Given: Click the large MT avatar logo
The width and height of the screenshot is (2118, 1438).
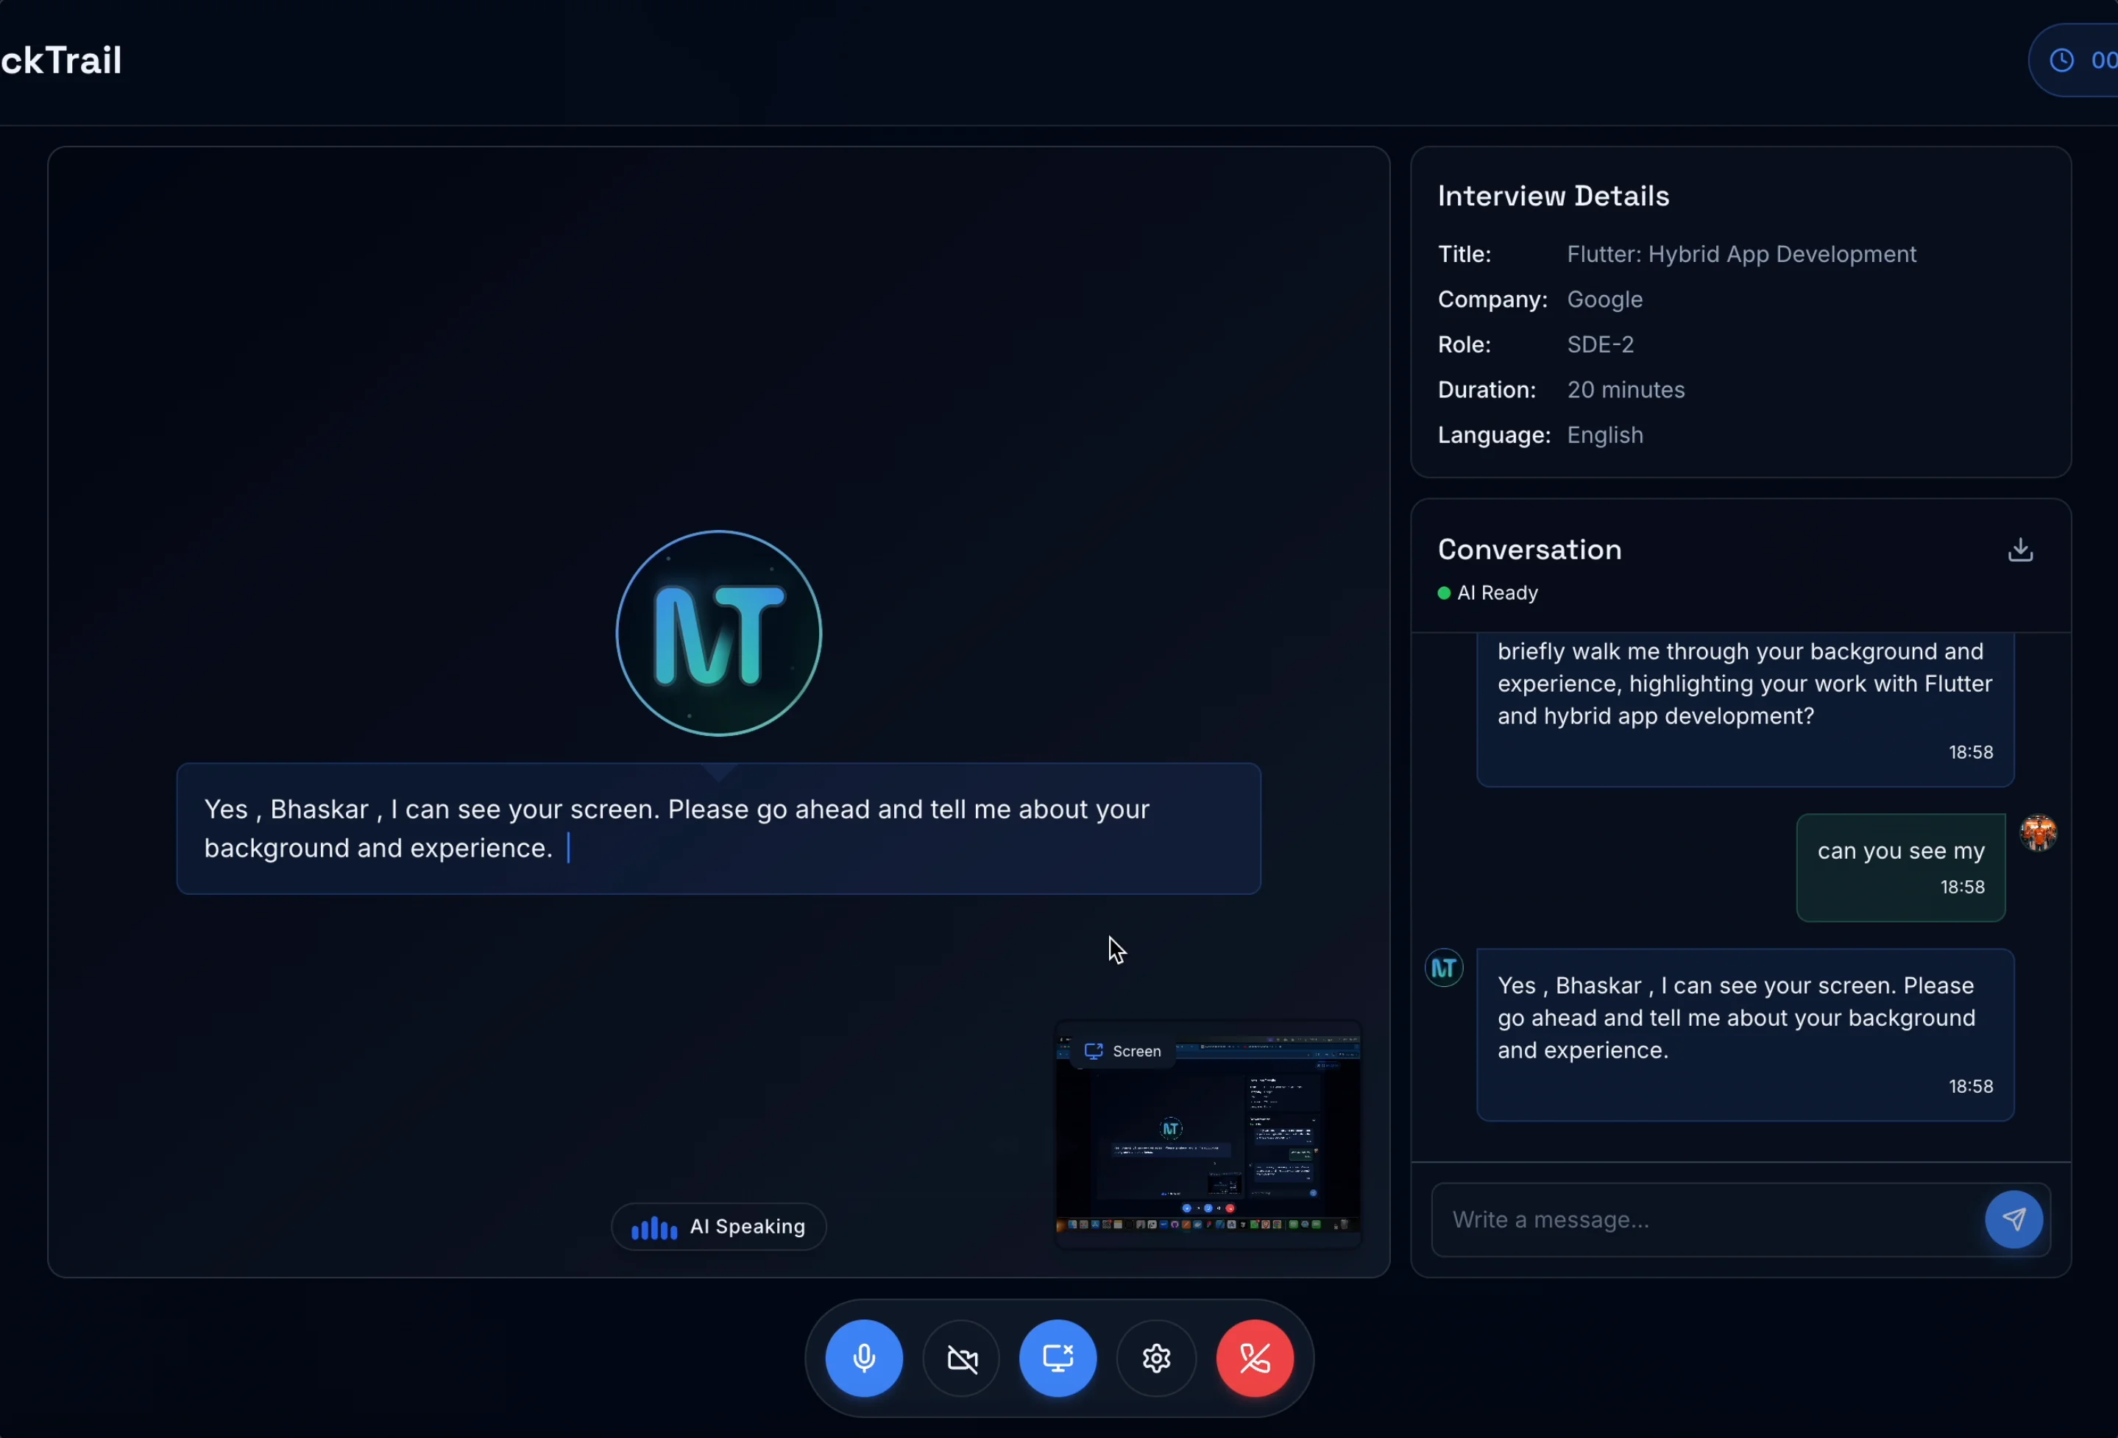Looking at the screenshot, I should [x=718, y=634].
